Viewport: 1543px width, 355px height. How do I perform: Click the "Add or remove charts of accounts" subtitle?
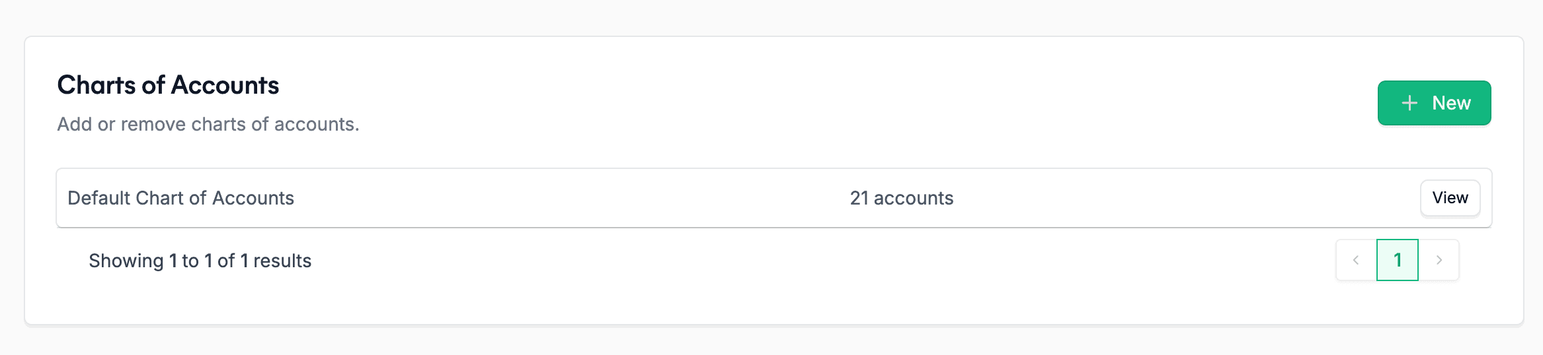pos(208,124)
